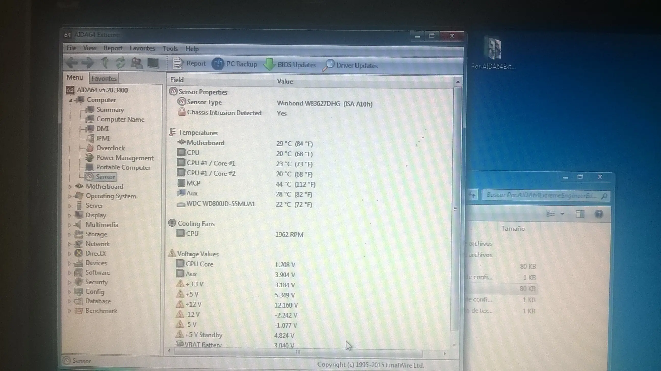Image resolution: width=661 pixels, height=371 pixels.
Task: Refresh sensor data with the green arrows icon
Action: coord(120,63)
